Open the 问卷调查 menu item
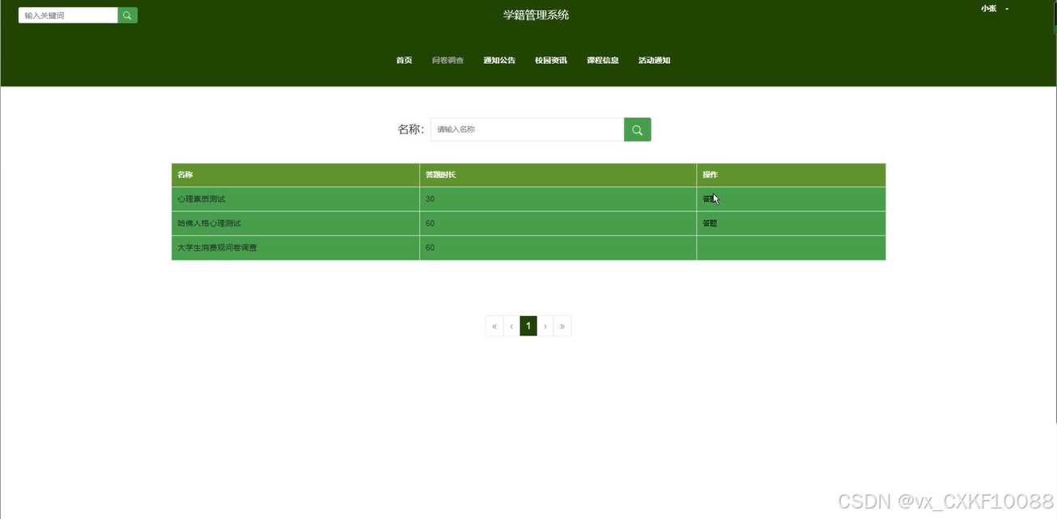This screenshot has height=519, width=1057. pyautogui.click(x=448, y=61)
